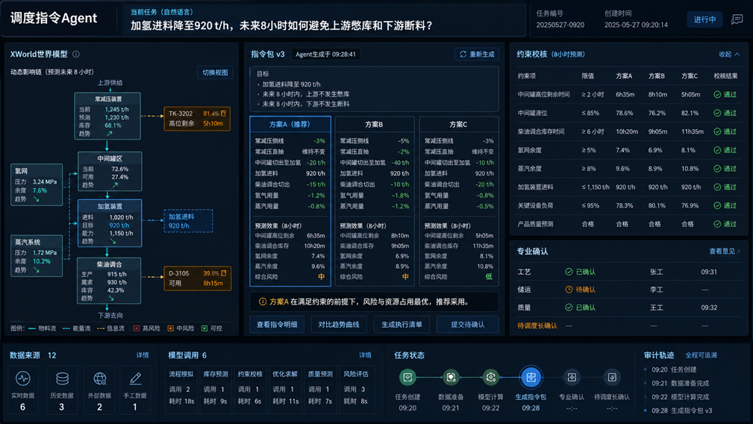Click the 已确认 check icon for 质量
Viewport: 753px width, 424px height.
pyautogui.click(x=569, y=308)
